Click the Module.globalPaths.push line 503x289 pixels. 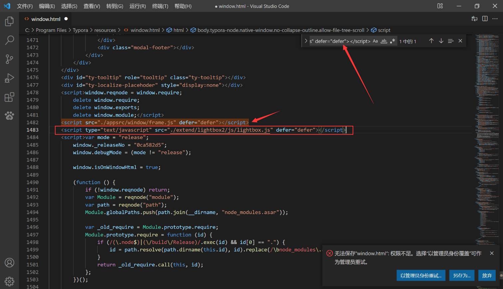186,212
